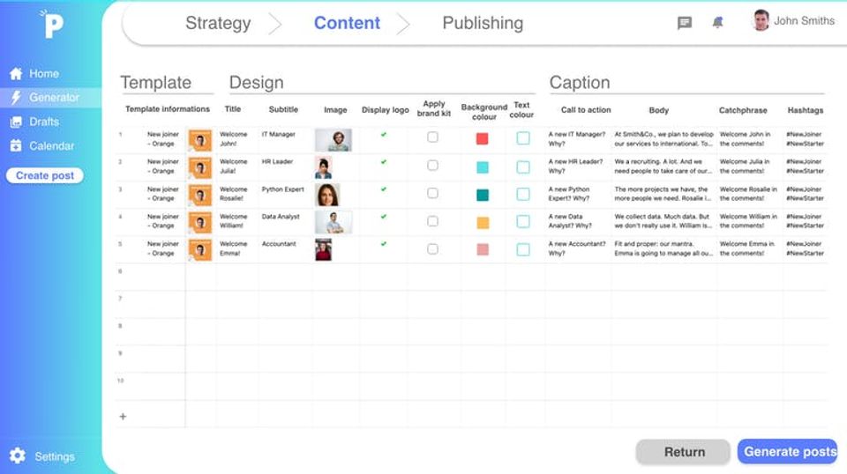Select the Data Analyst profile photo thumbnail

coord(334,222)
